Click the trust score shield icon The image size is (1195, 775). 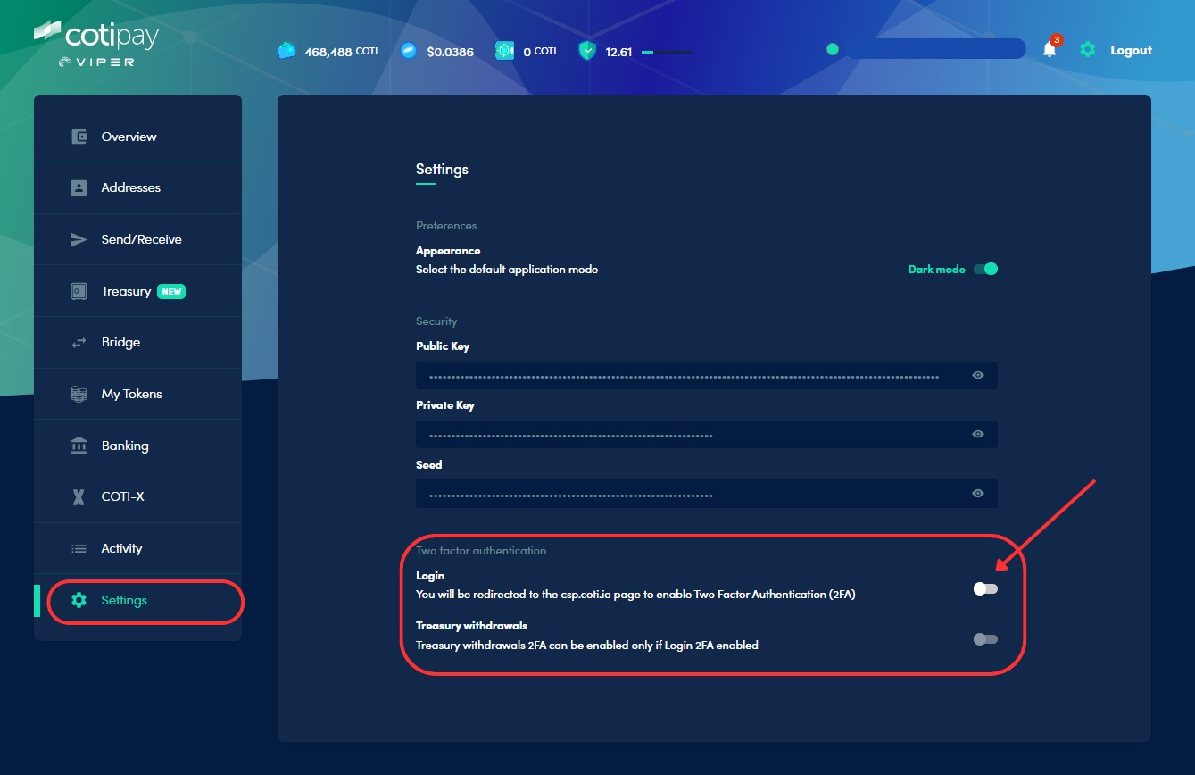tap(587, 51)
